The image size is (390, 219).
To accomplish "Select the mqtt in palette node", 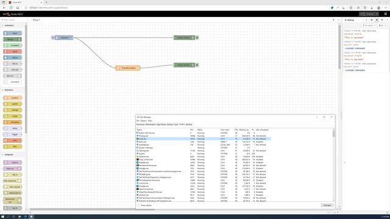I will click(12, 162).
